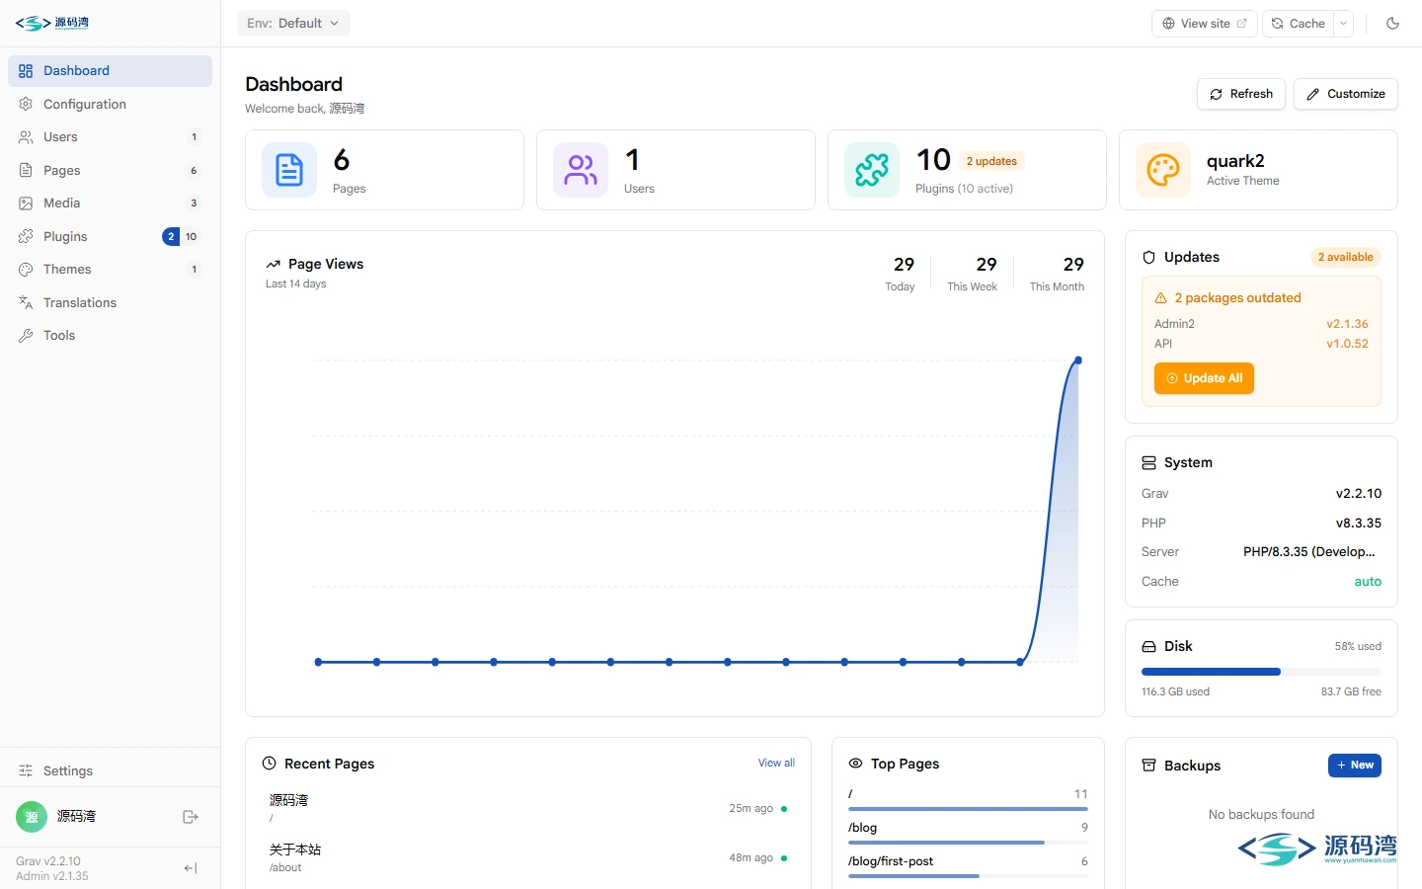Open Themes in sidebar
1422x889 pixels.
click(110, 270)
